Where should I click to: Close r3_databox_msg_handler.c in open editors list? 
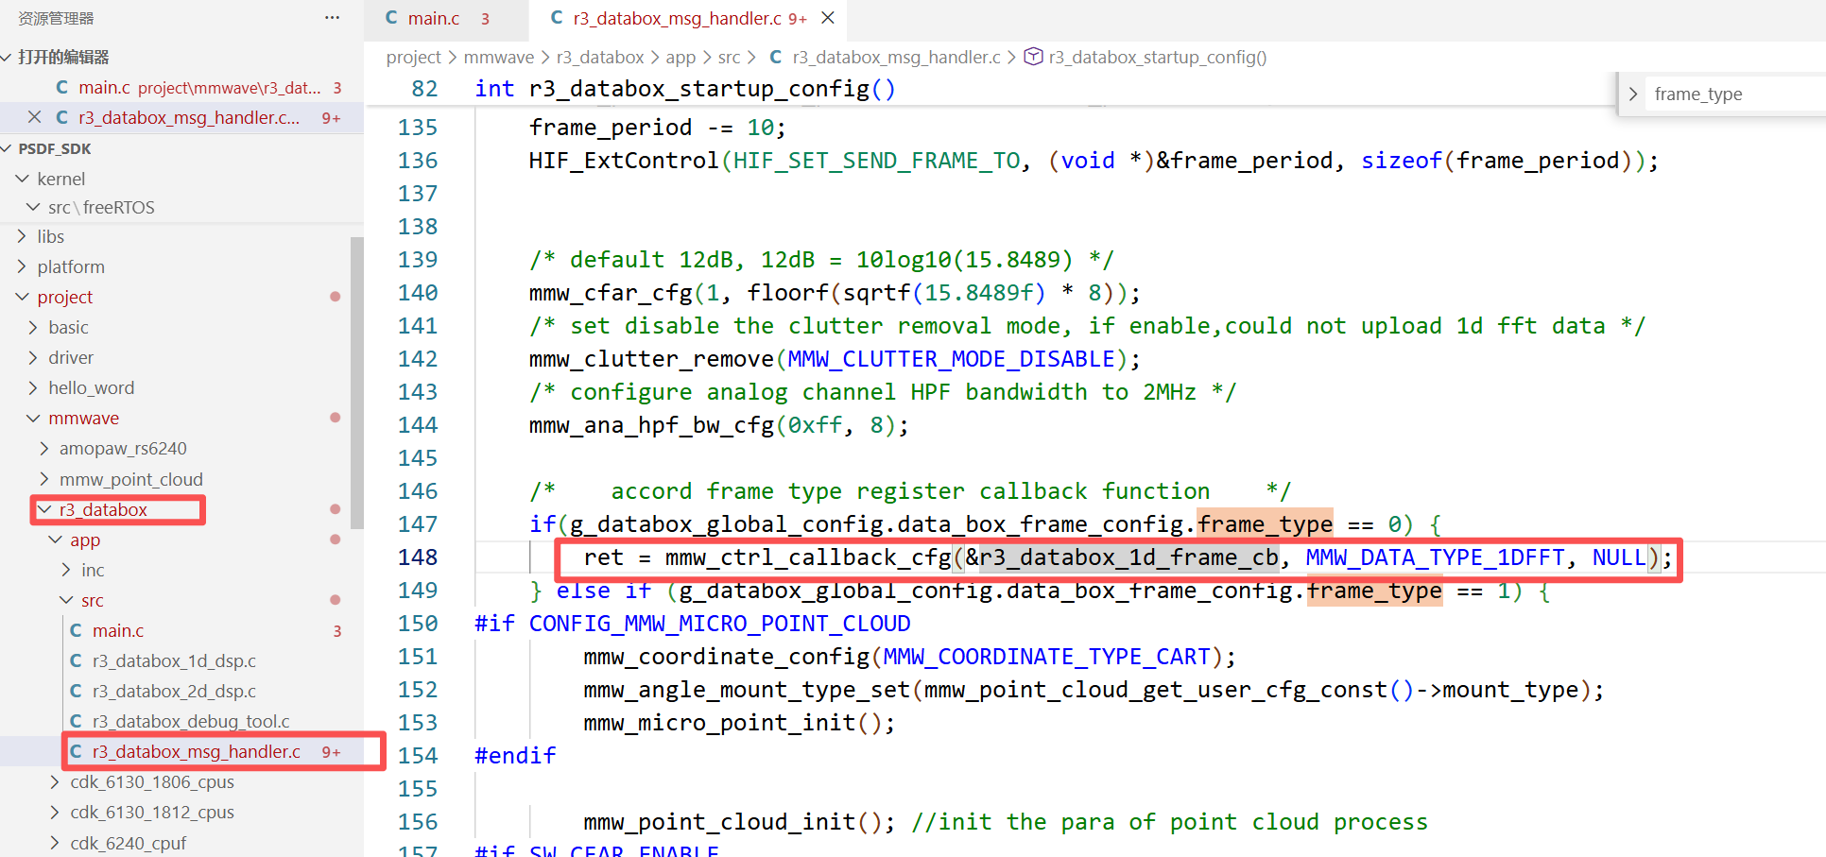(x=34, y=117)
